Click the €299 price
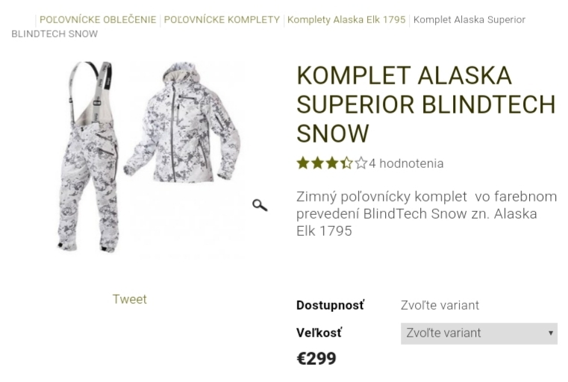The width and height of the screenshot is (568, 382). 316,358
